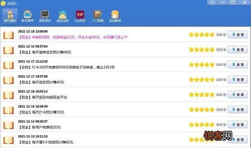Click star rating of 年前好项目 row
The height and width of the screenshot is (148, 251).
[x=202, y=34]
